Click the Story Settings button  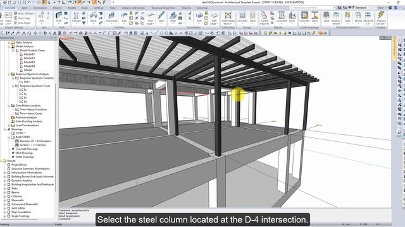pos(24,13)
